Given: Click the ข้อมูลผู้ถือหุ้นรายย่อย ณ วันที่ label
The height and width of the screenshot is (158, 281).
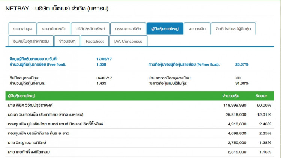Looking at the screenshot, I should [33, 59].
